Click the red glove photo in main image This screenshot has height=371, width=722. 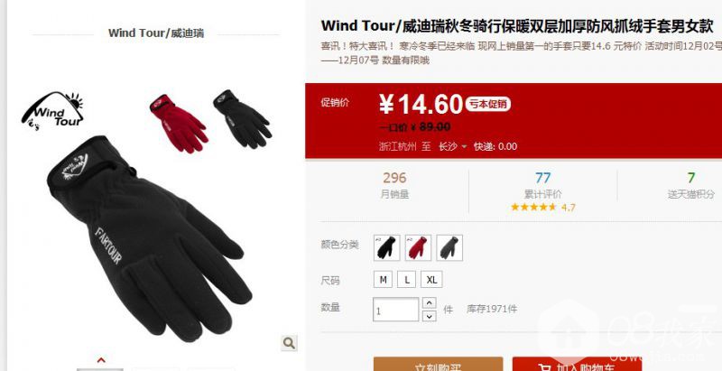pos(179,124)
